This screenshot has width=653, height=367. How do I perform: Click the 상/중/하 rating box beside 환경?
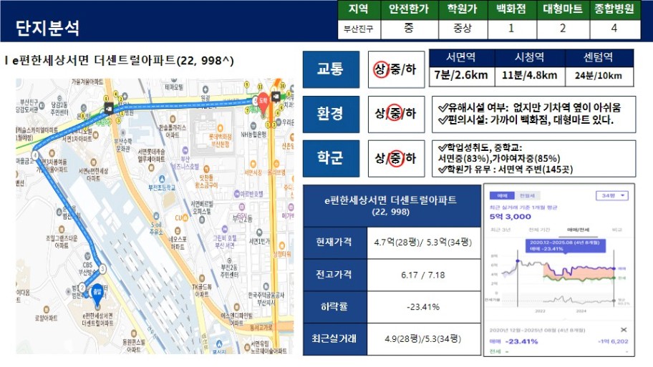[x=396, y=114]
